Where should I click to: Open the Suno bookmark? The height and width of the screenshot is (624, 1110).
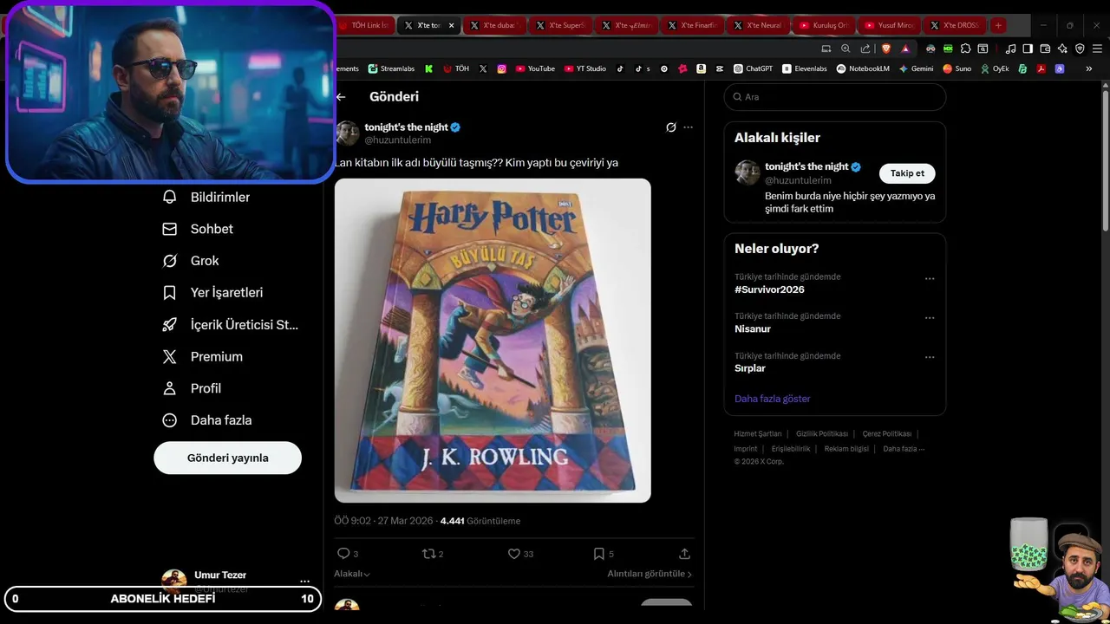click(957, 68)
